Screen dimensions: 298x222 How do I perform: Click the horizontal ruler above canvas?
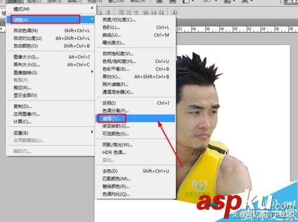pos(237,29)
